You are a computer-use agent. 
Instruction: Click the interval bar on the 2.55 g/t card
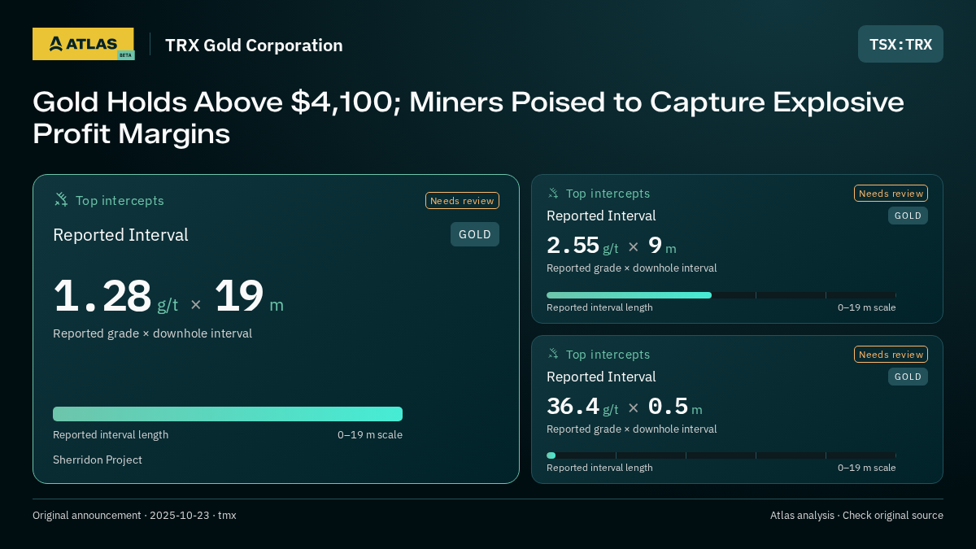tap(721, 295)
